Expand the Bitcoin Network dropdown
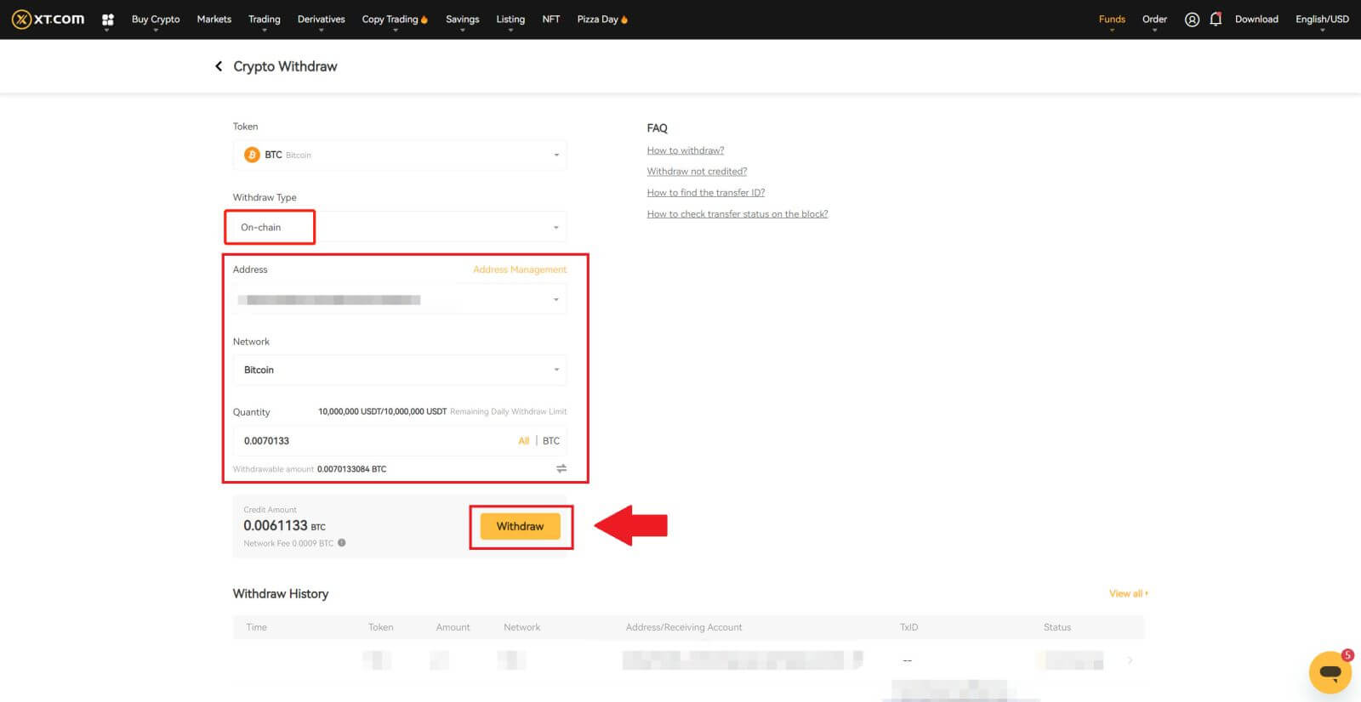The image size is (1361, 702). pos(400,370)
